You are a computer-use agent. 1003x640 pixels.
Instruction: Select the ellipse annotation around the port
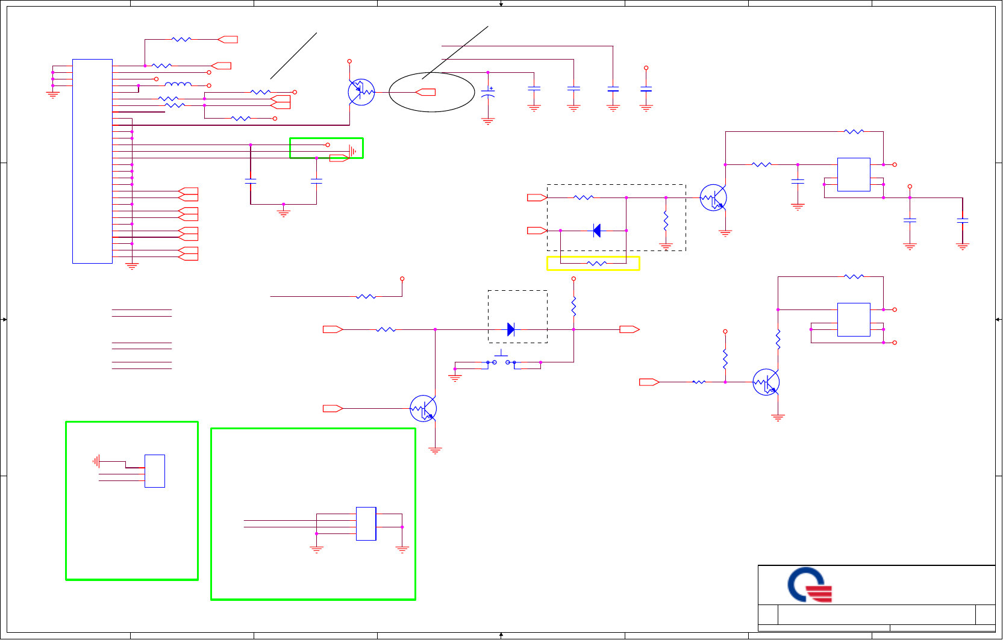click(432, 92)
